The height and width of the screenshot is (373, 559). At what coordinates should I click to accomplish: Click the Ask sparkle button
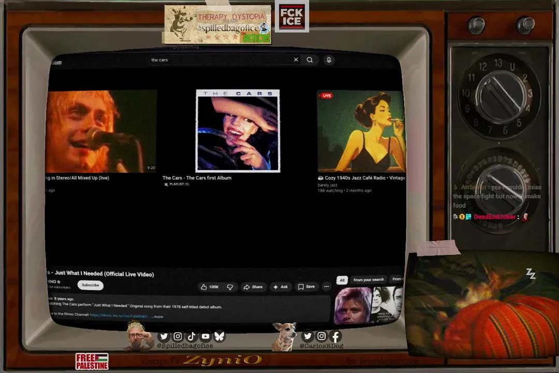point(280,286)
